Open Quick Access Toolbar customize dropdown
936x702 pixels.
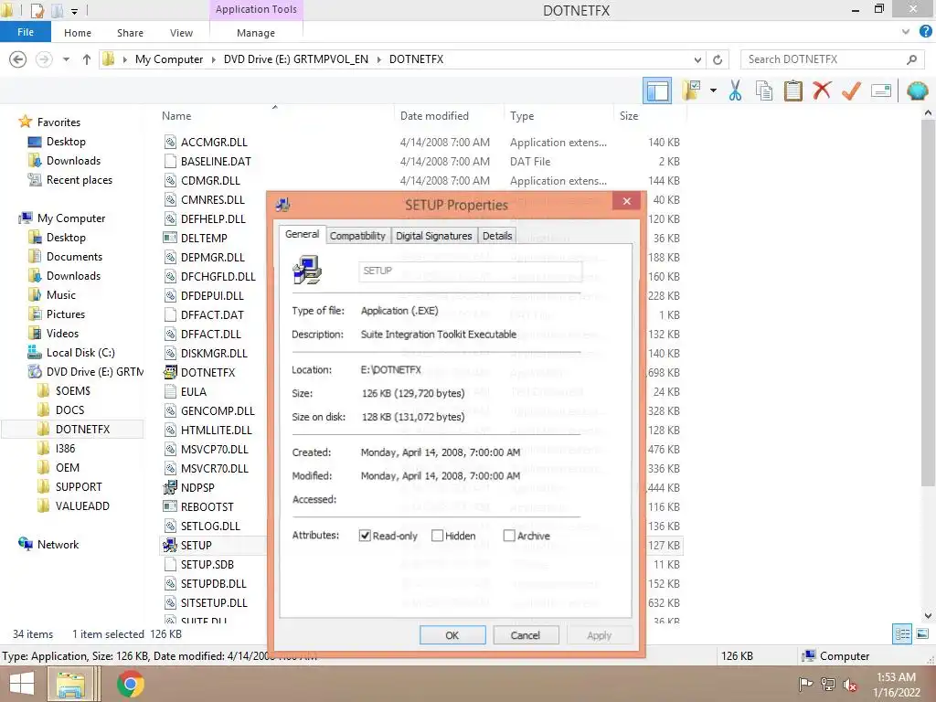click(75, 11)
